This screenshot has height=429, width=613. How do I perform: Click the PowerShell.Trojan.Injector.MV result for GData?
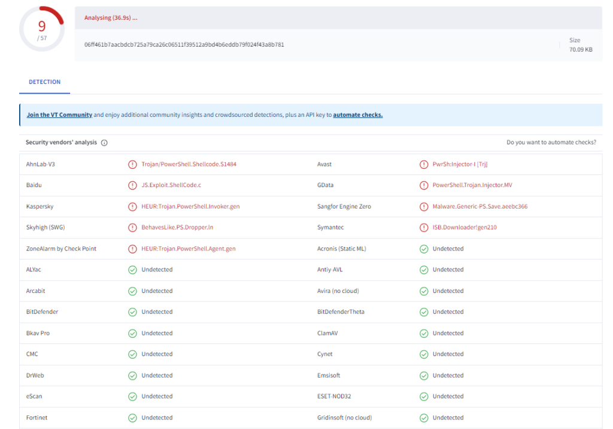pyautogui.click(x=472, y=185)
